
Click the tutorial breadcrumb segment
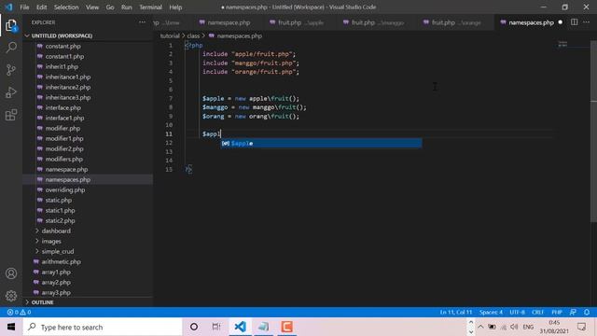click(x=170, y=35)
